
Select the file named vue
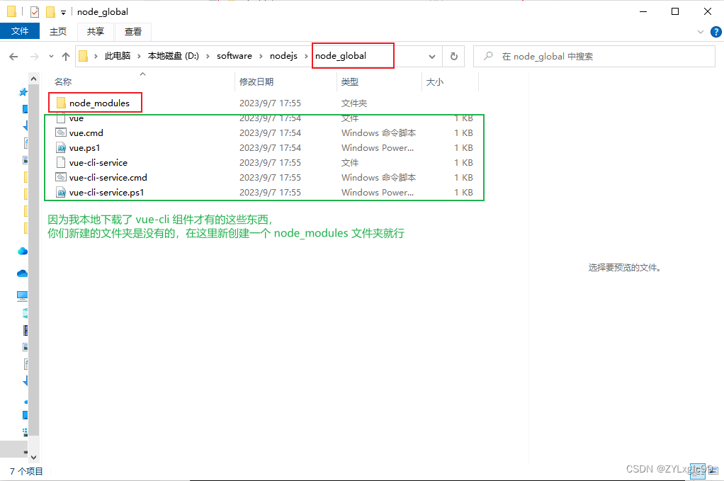coord(77,118)
